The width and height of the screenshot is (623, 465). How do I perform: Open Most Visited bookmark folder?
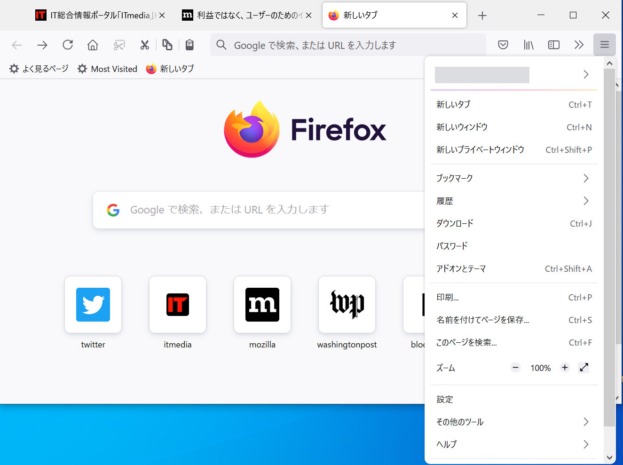(x=107, y=69)
